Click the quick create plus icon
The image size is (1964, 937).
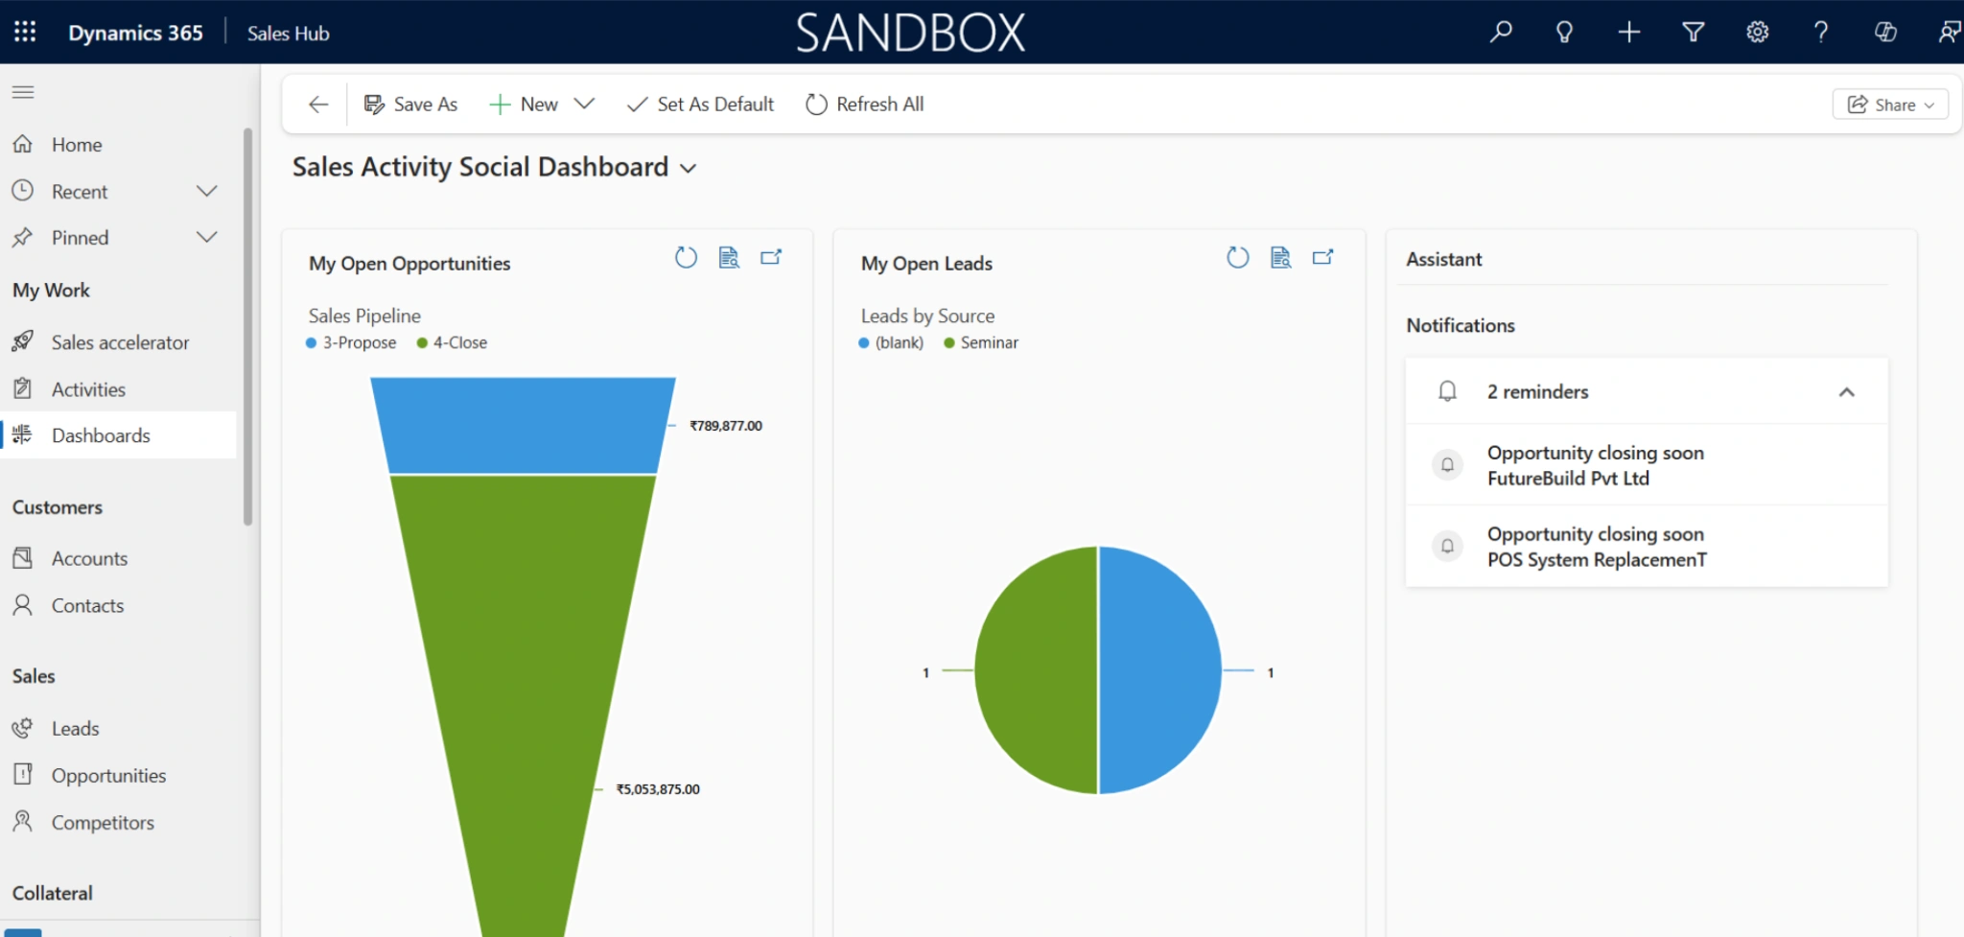coord(1628,32)
